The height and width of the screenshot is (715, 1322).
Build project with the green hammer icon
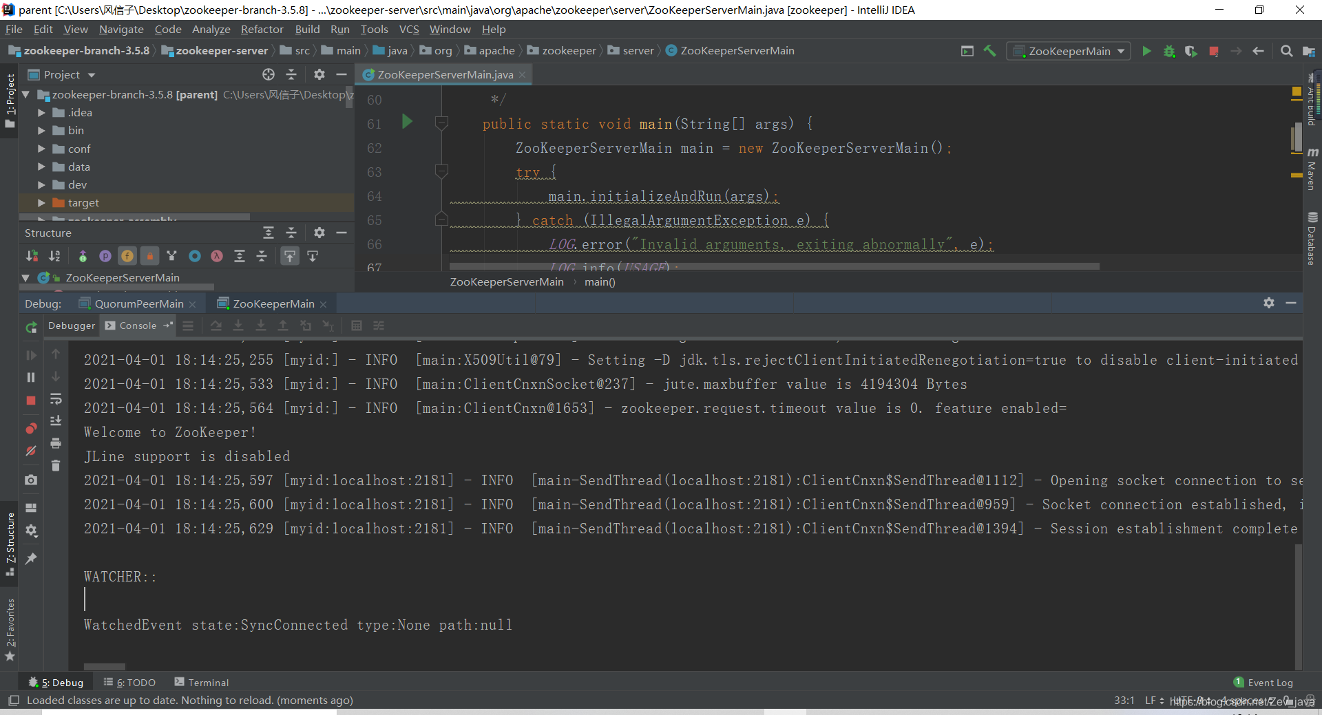[x=989, y=51]
